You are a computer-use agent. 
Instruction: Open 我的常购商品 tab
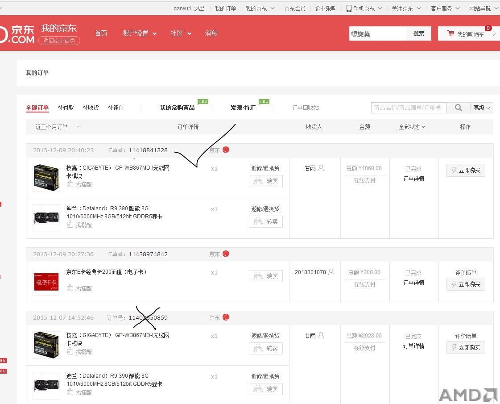pyautogui.click(x=177, y=108)
